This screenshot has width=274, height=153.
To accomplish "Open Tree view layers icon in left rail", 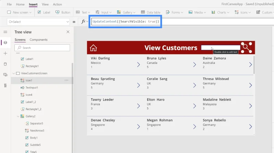I will point(5,43).
